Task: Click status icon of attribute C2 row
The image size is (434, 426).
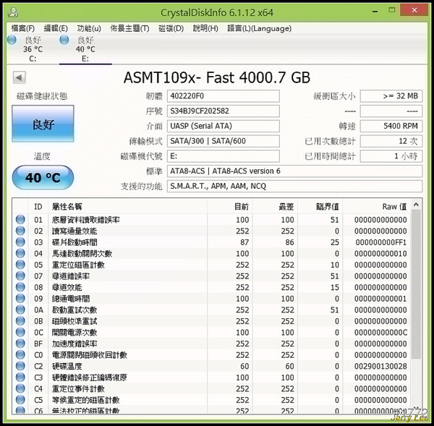Action: point(20,366)
